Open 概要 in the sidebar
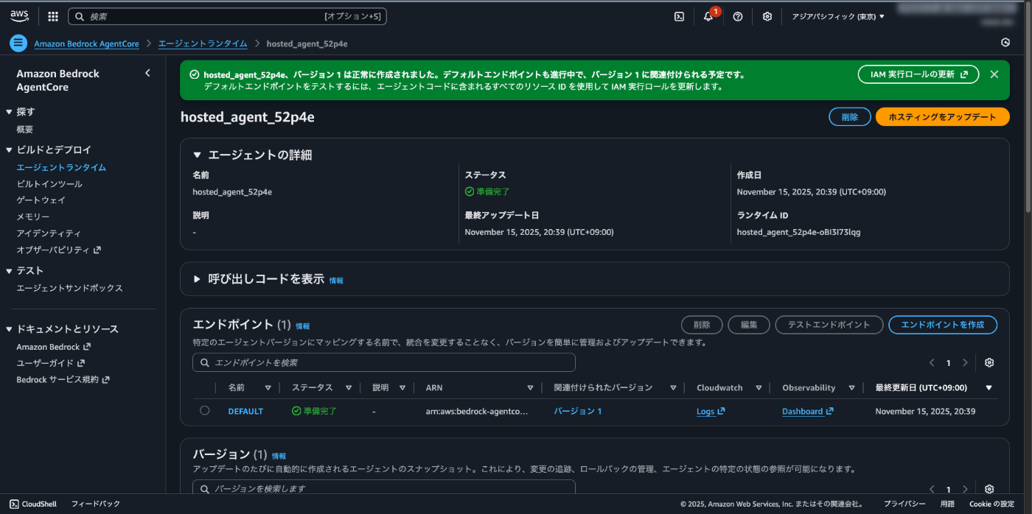Image resolution: width=1032 pixels, height=514 pixels. click(25, 130)
